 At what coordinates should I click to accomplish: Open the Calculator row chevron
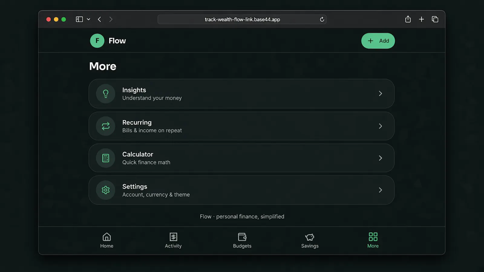click(x=381, y=158)
